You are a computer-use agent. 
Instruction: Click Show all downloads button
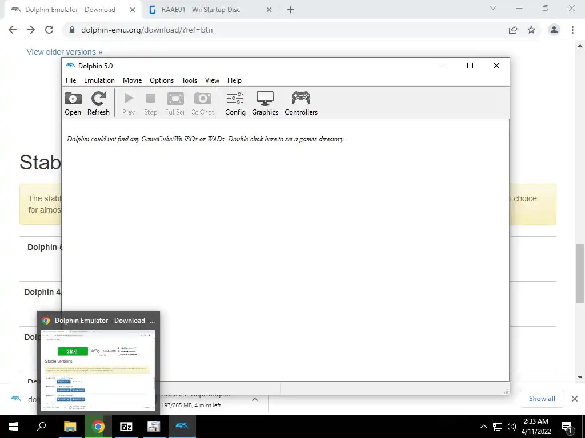(x=542, y=399)
